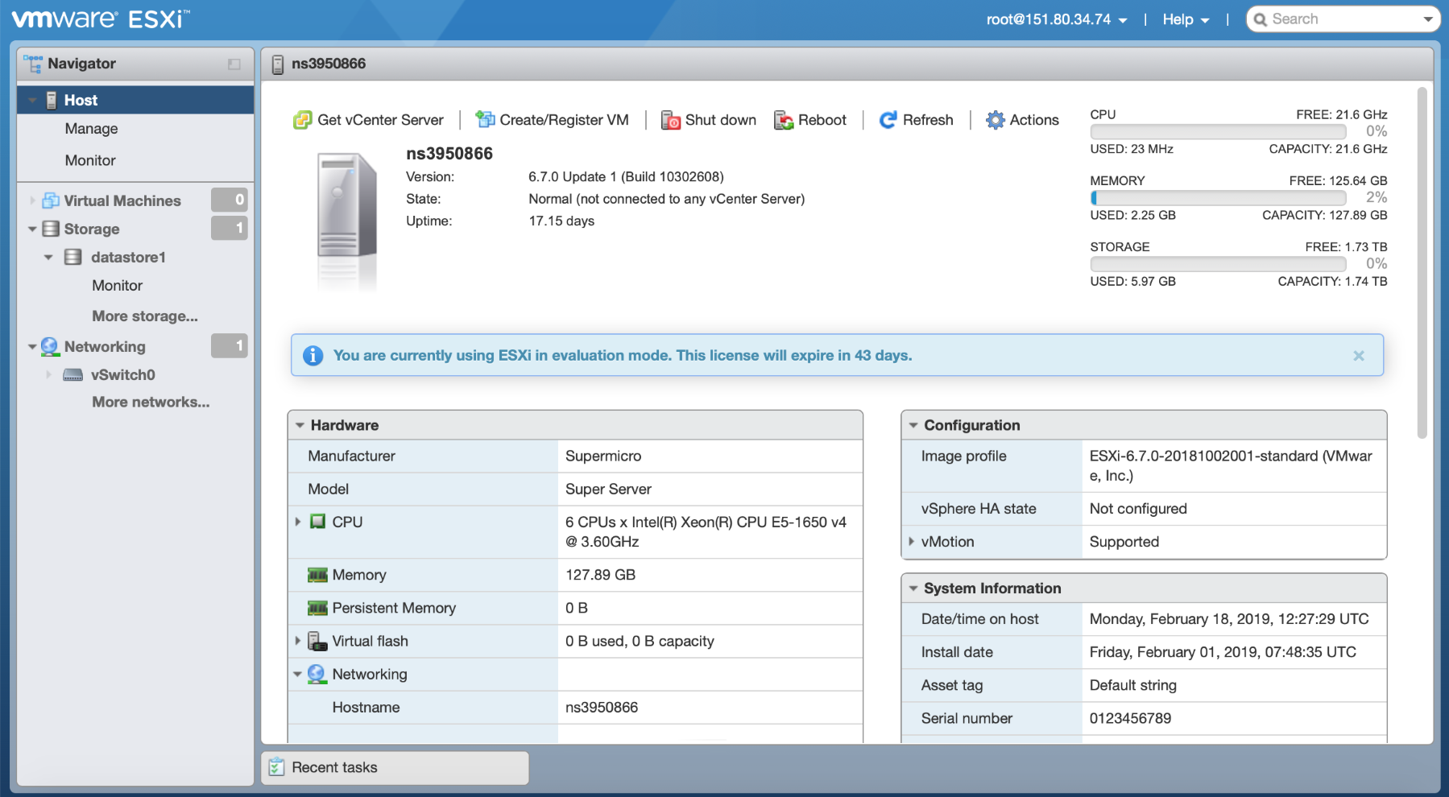Click the VMware ESXi logo
Viewport: 1449px width, 797px height.
pyautogui.click(x=101, y=19)
